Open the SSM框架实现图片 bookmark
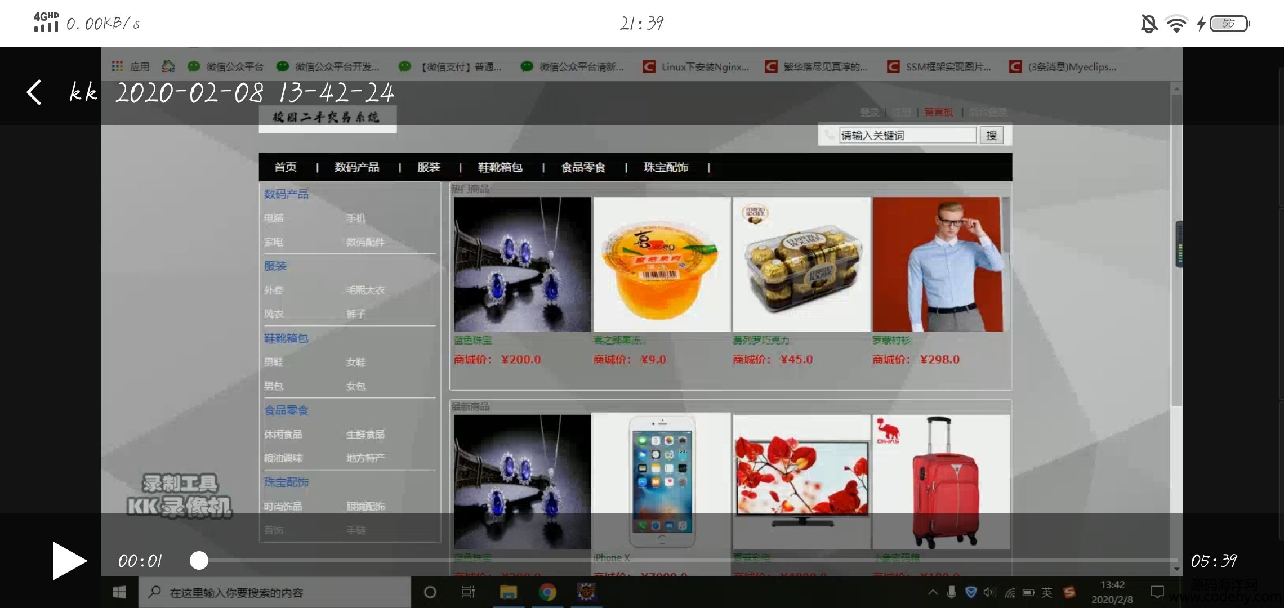Screen dimensions: 1284x608 pyautogui.click(x=939, y=66)
